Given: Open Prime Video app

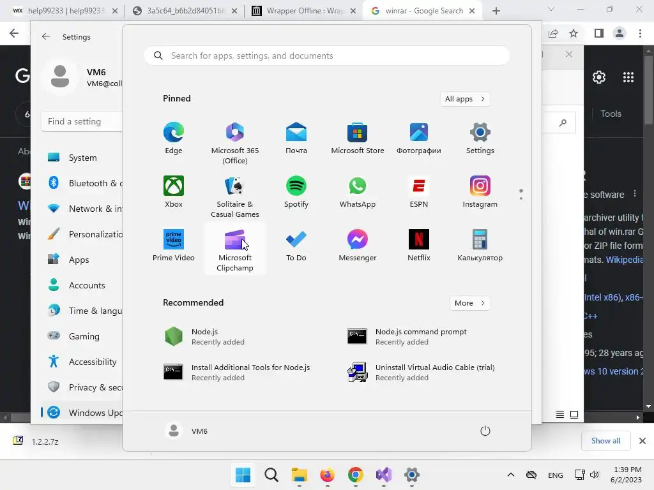Looking at the screenshot, I should click(174, 246).
